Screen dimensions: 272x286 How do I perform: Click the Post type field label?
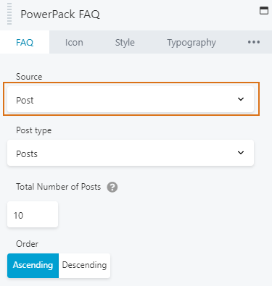tap(33, 130)
